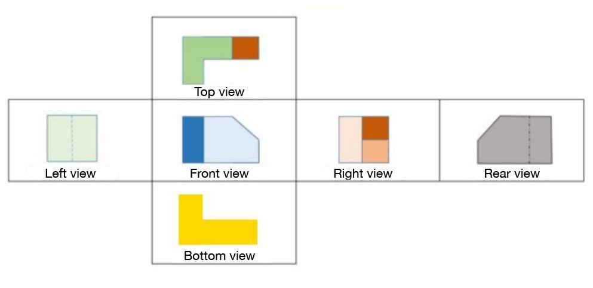Click the dark orange square in right view

click(376, 128)
